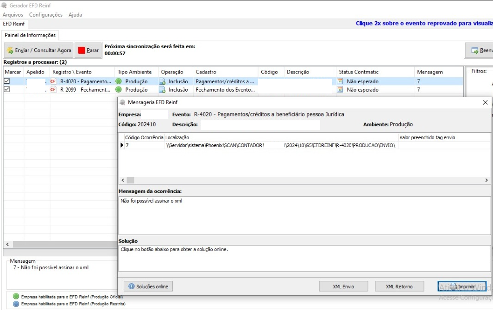Click green Produção status icon in R-2099 row
493x310 pixels.
pyautogui.click(x=119, y=89)
